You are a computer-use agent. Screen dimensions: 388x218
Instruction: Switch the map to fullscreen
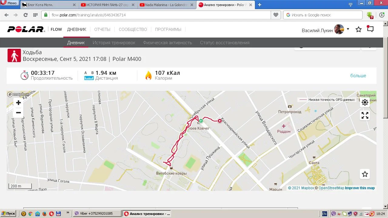[365, 115]
